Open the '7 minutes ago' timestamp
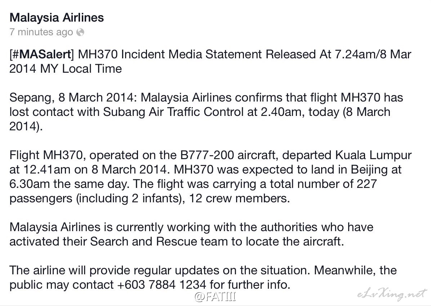 click(x=41, y=32)
